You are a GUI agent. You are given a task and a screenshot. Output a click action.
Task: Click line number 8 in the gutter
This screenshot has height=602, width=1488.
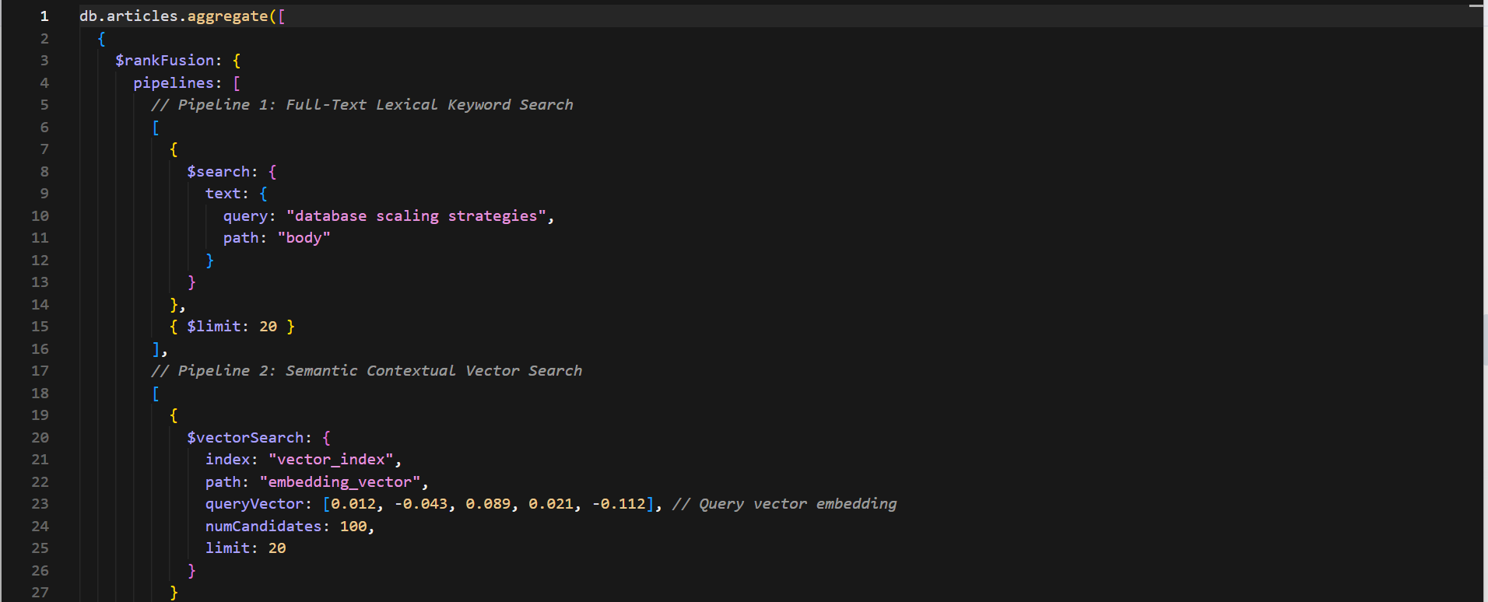click(x=44, y=172)
